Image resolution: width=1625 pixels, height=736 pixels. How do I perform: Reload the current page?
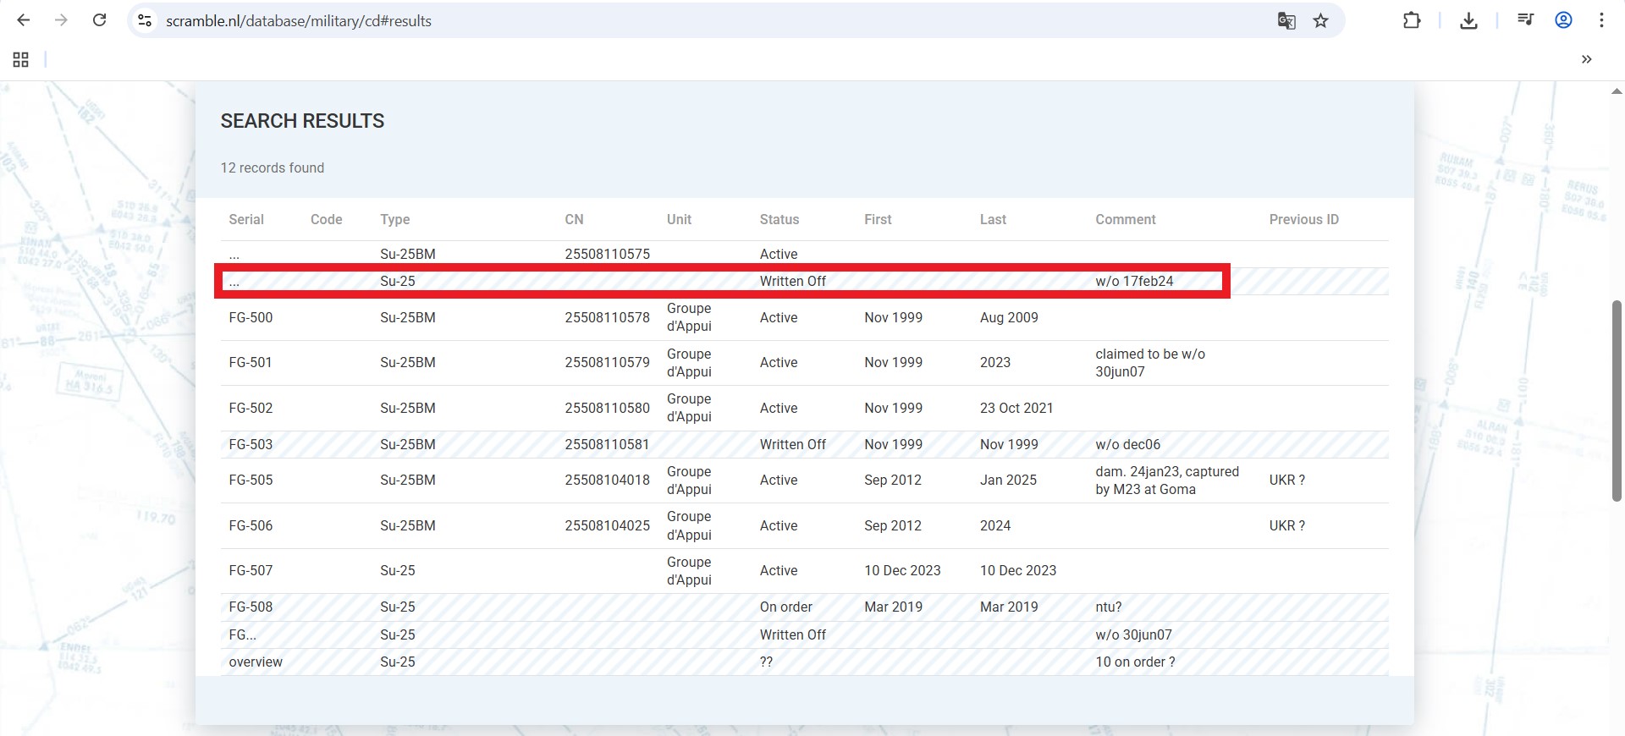(99, 20)
